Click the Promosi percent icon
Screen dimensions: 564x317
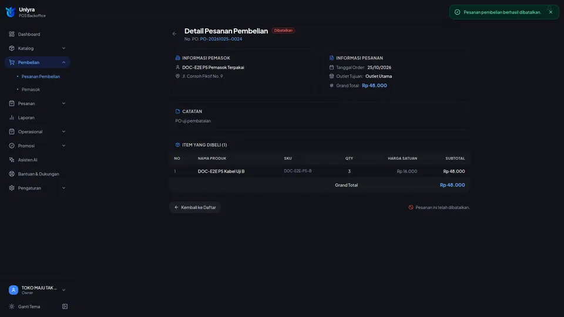point(12,146)
